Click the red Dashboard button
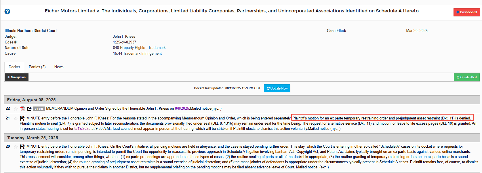This screenshot has width=482, height=173. [x=466, y=12]
